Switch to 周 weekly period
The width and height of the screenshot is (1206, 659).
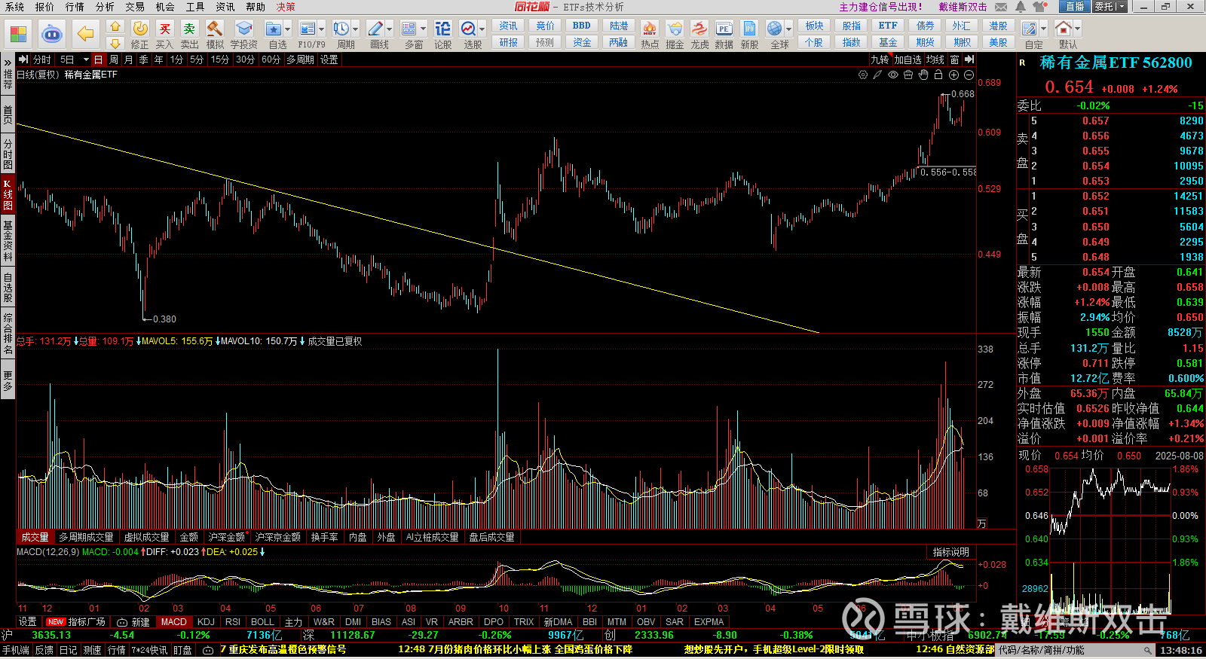(114, 59)
